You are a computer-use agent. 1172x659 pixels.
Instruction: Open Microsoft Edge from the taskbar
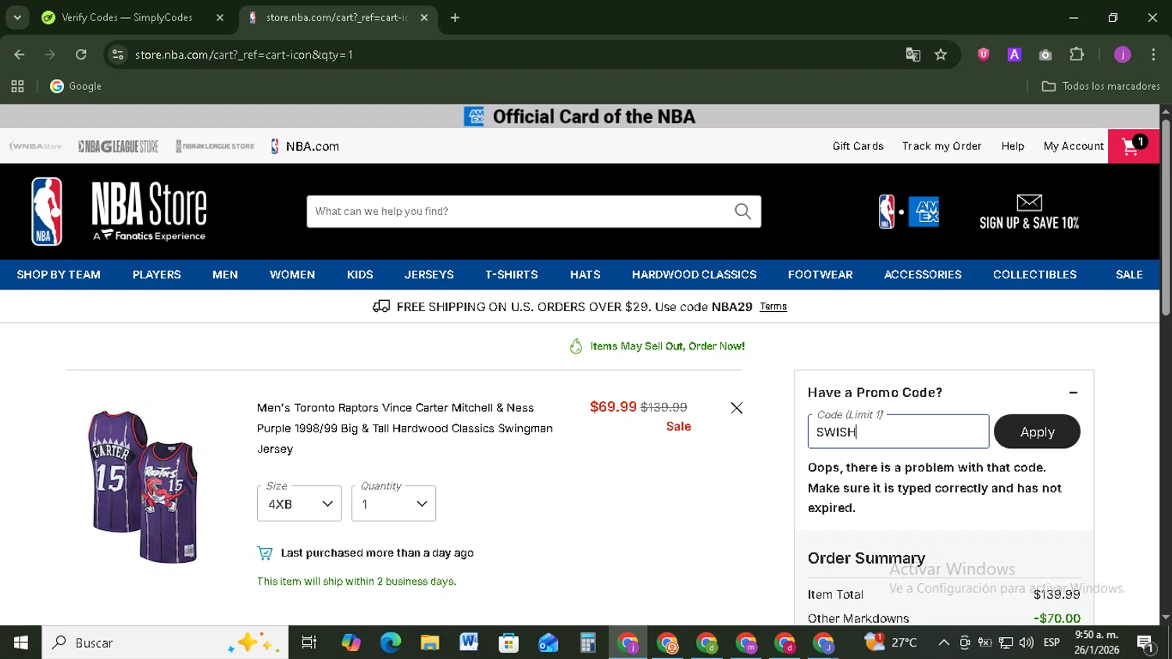point(390,643)
